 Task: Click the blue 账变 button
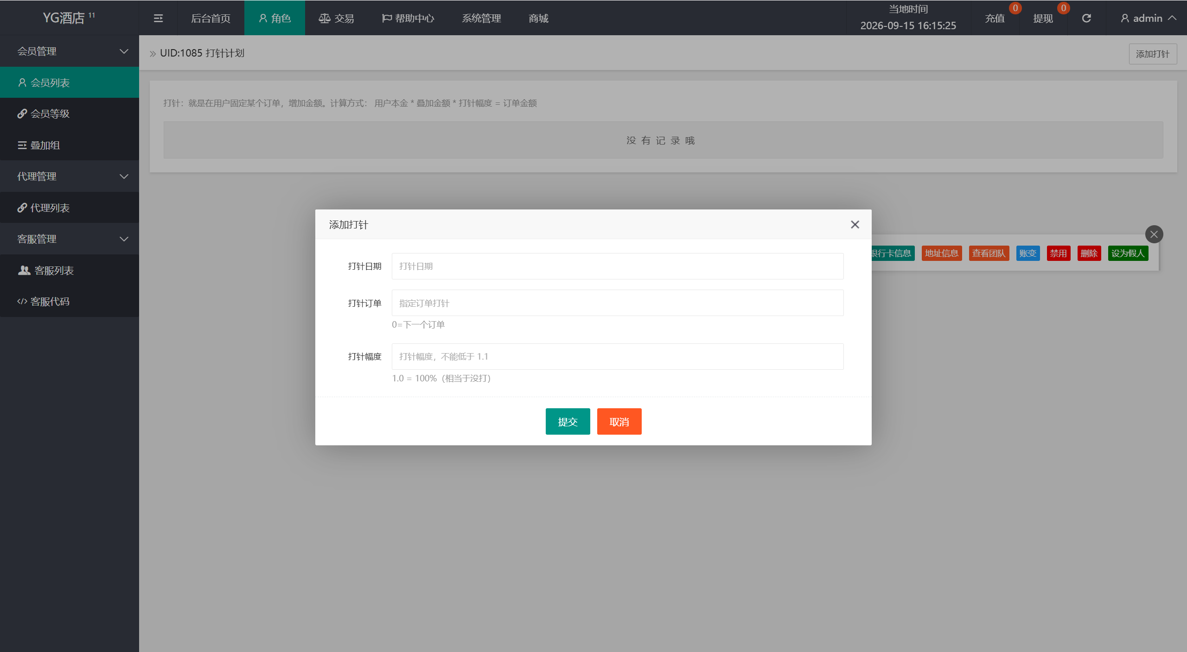(1028, 253)
